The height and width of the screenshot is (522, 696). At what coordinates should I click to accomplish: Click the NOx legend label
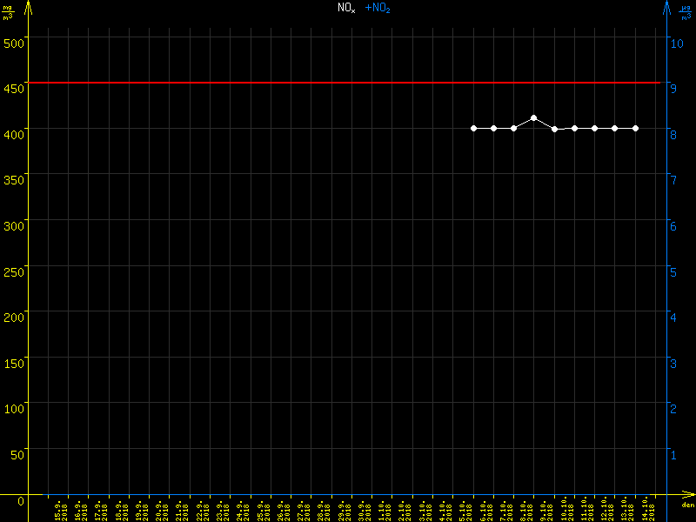346,8
